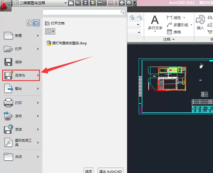Expand the Linear (线性) dimension dropdown

point(184,17)
